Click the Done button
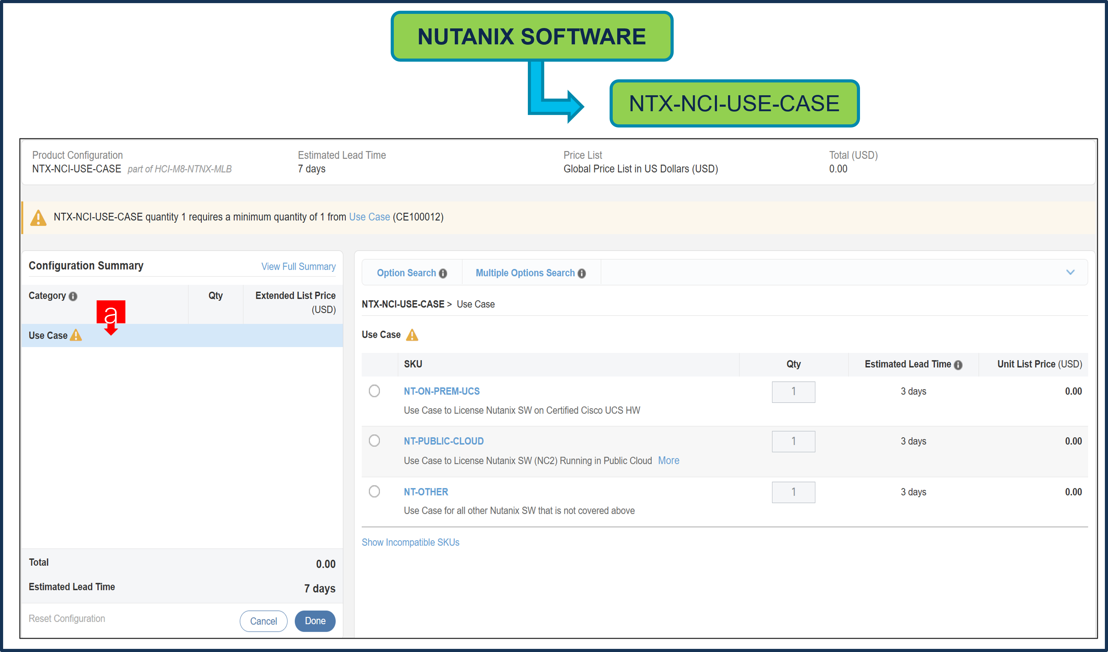The height and width of the screenshot is (652, 1108). click(x=315, y=621)
